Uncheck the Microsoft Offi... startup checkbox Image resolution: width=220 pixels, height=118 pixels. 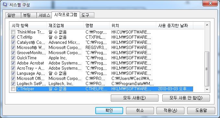[13, 79]
